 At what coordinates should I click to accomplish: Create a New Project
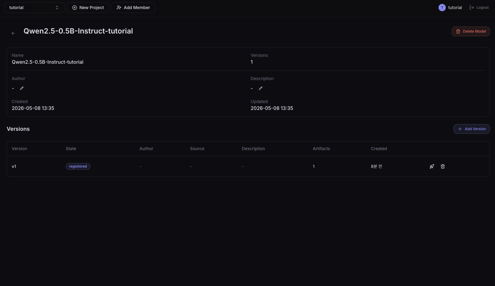88,8
